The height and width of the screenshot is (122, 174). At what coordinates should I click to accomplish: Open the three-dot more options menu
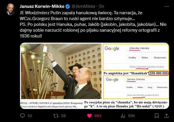click(x=166, y=7)
